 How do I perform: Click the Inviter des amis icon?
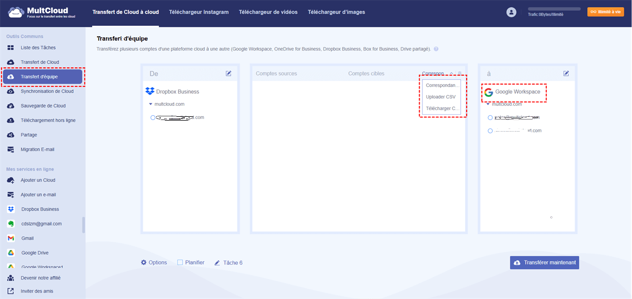point(11,291)
